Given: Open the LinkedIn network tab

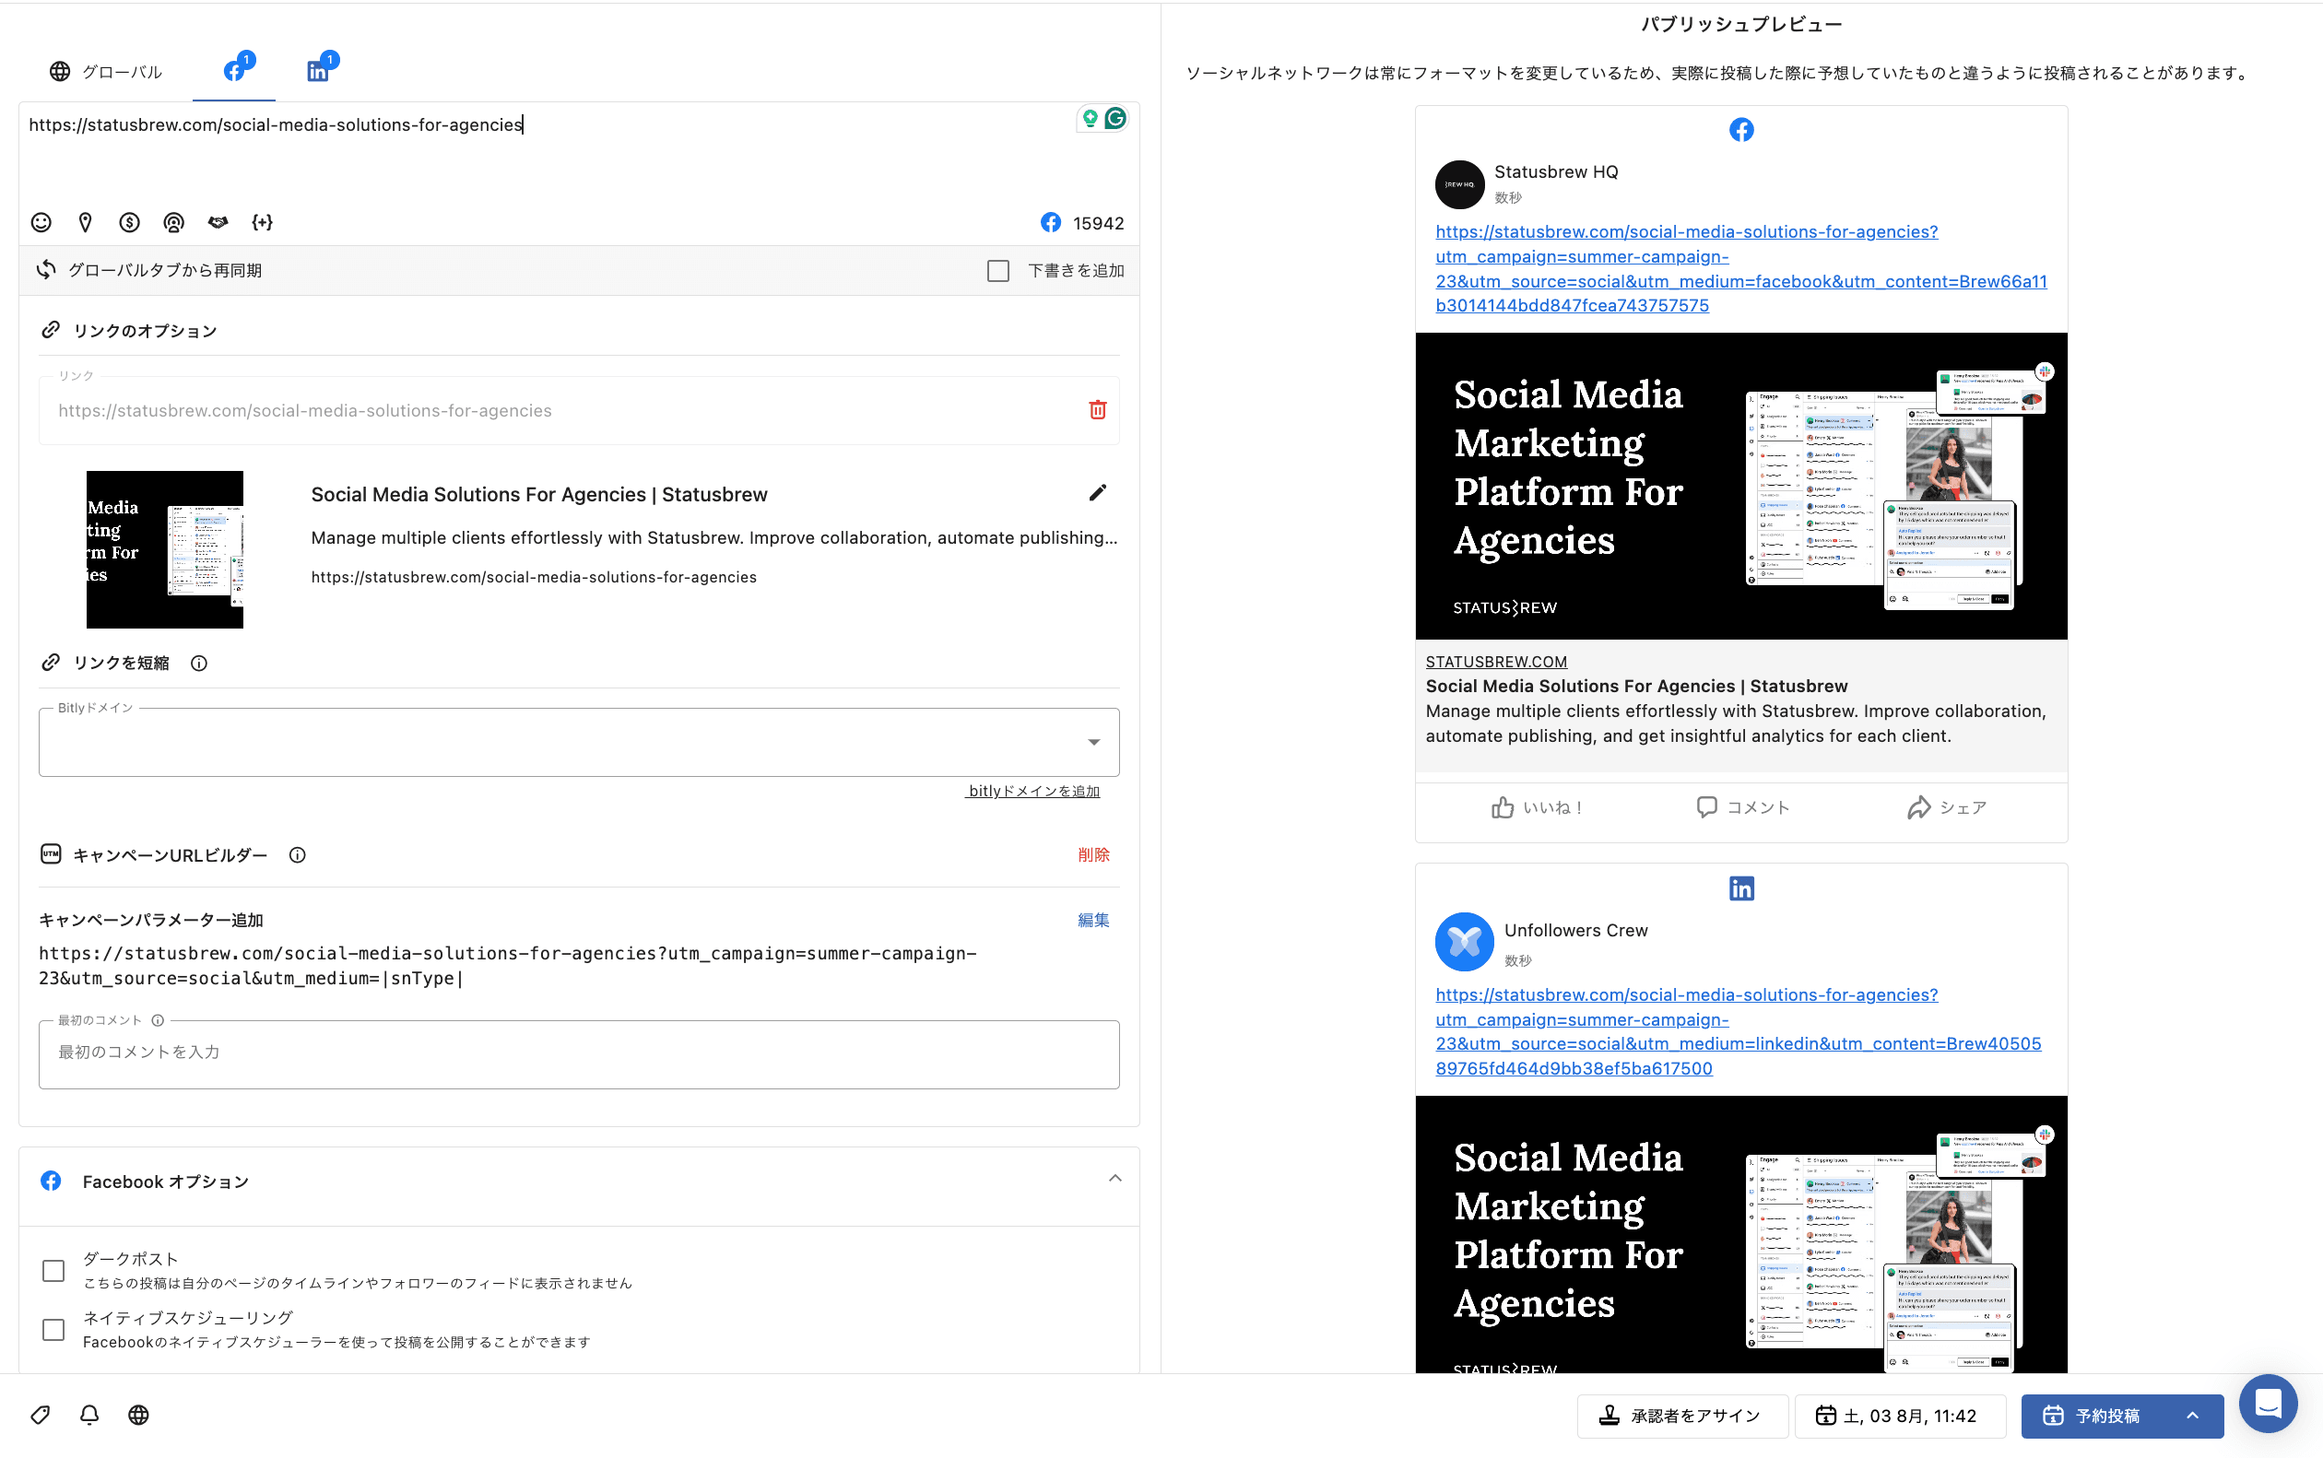Looking at the screenshot, I should (317, 70).
